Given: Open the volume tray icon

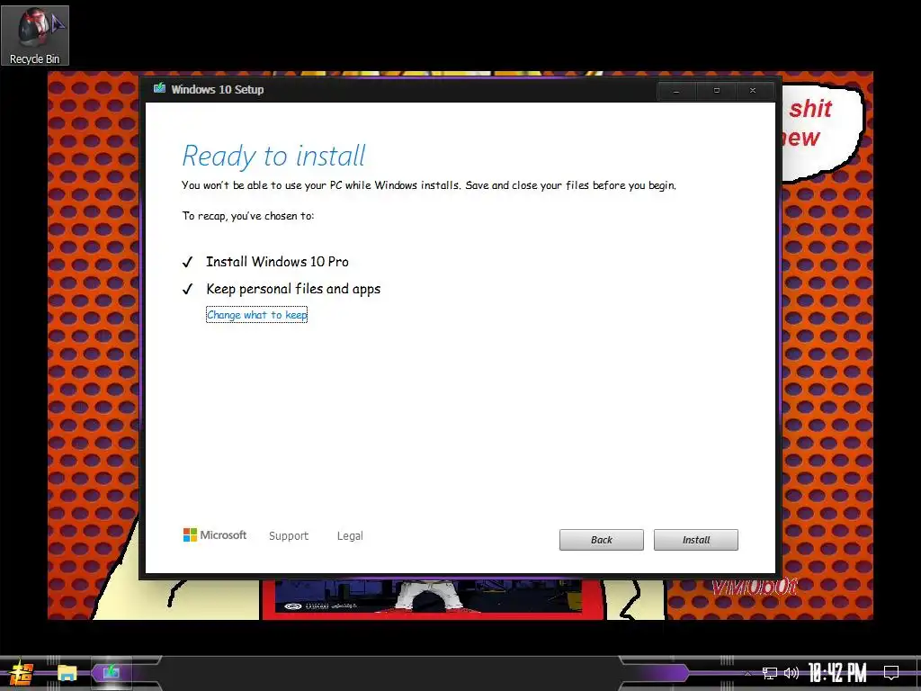Looking at the screenshot, I should [791, 673].
